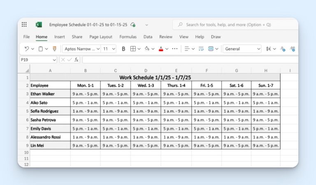Open the Help tab
The width and height of the screenshot is (316, 185).
(x=200, y=37)
